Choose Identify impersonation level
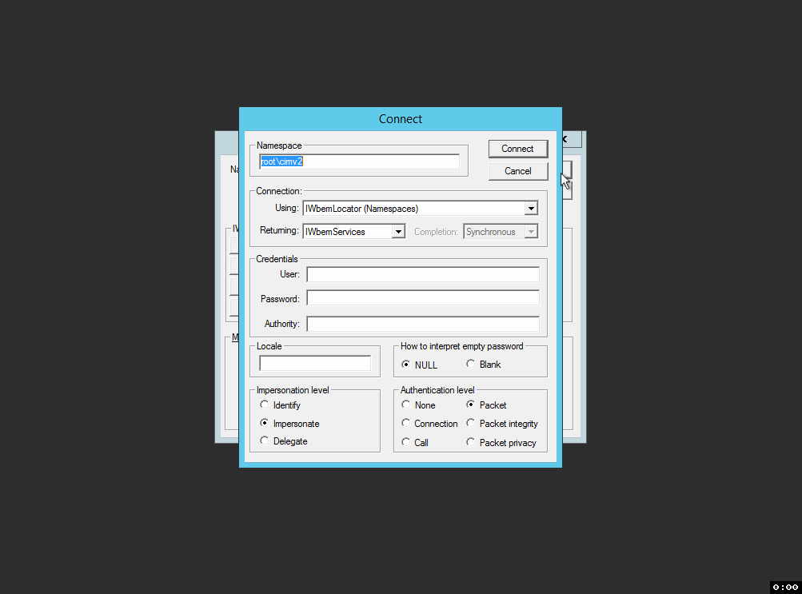Viewport: 802px width, 594px height. pos(265,405)
